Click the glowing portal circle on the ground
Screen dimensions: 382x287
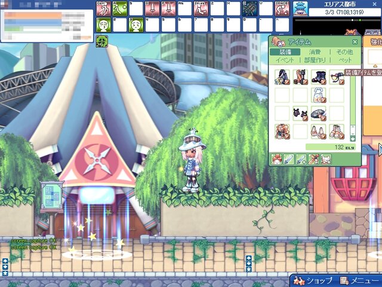click(97, 255)
